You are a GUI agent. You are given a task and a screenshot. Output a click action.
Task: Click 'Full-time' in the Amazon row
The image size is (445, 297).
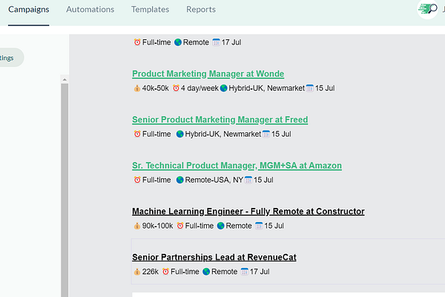156,180
